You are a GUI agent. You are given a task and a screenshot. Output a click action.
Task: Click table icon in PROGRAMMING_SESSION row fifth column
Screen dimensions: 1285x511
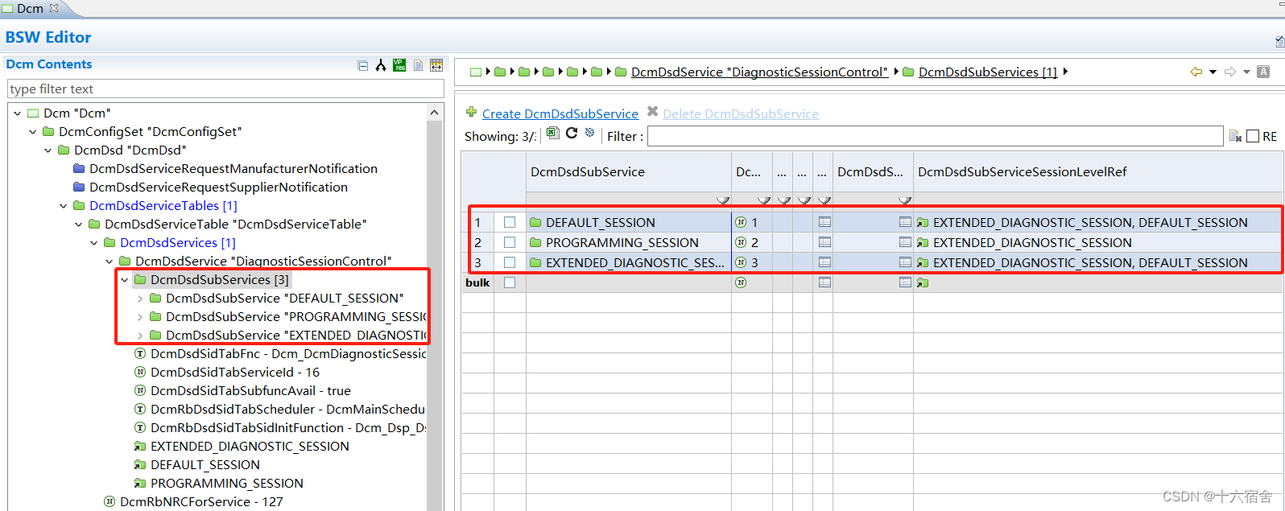click(824, 242)
